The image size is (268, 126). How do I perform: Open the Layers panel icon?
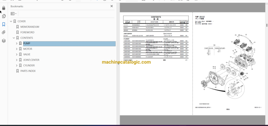[x=4, y=41]
